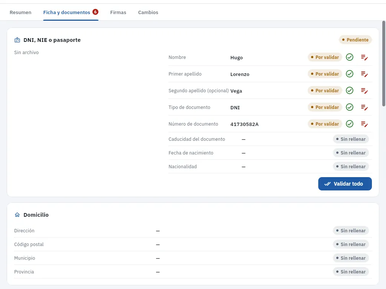
Task: Validate Número de documento with the check icon
Action: [350, 124]
